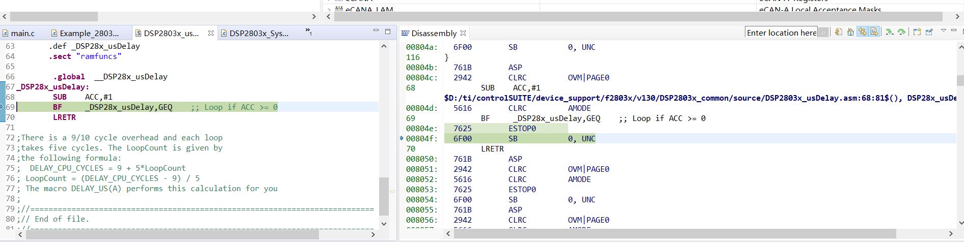Toggle Link with Active Debug Context

tap(862, 32)
